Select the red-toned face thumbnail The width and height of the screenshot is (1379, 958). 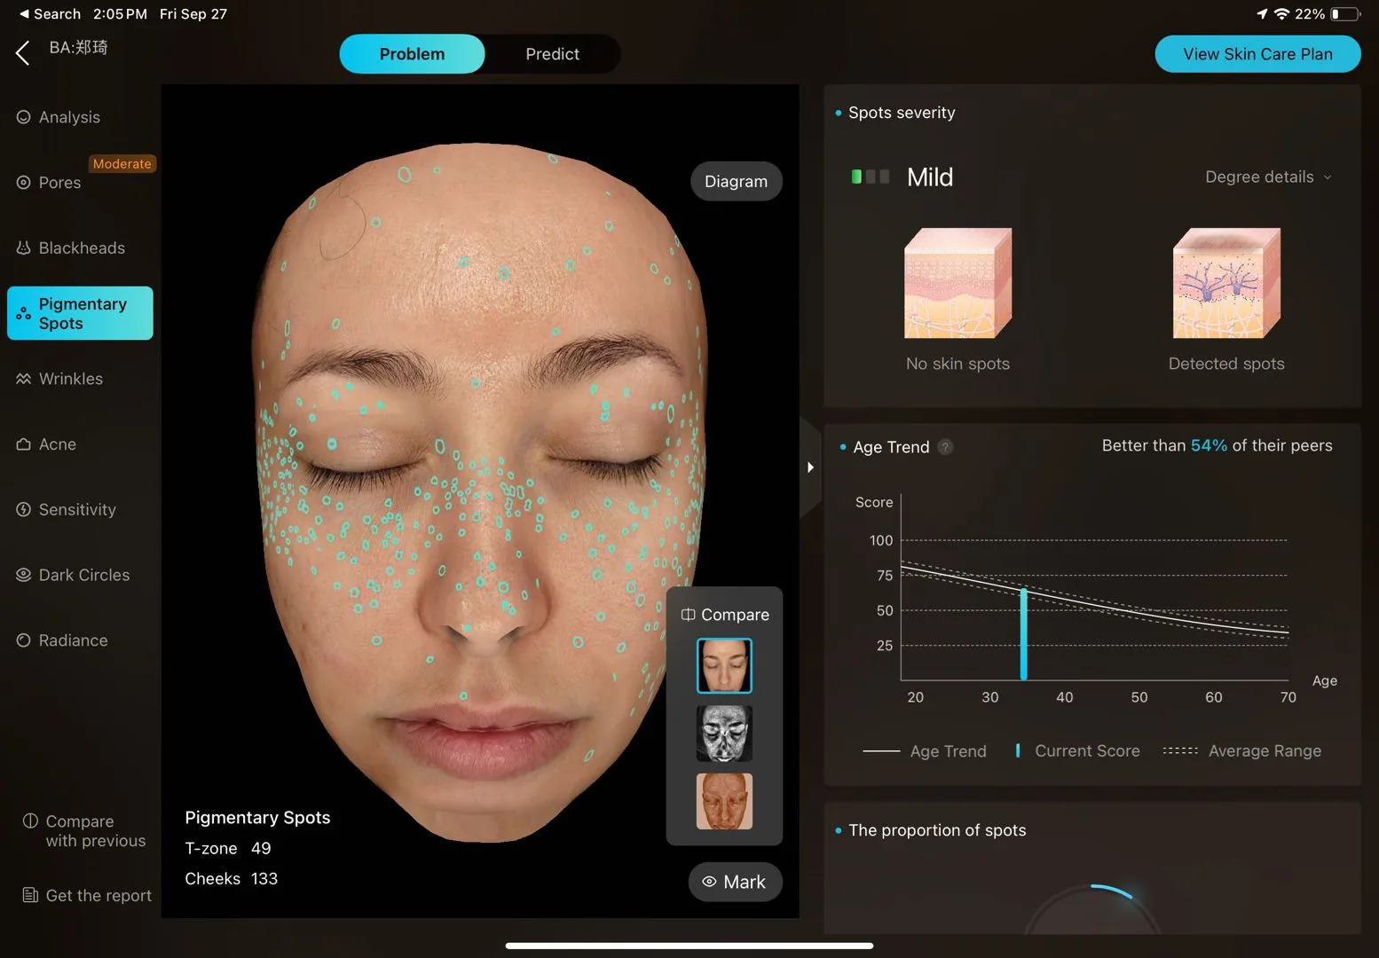tap(724, 801)
